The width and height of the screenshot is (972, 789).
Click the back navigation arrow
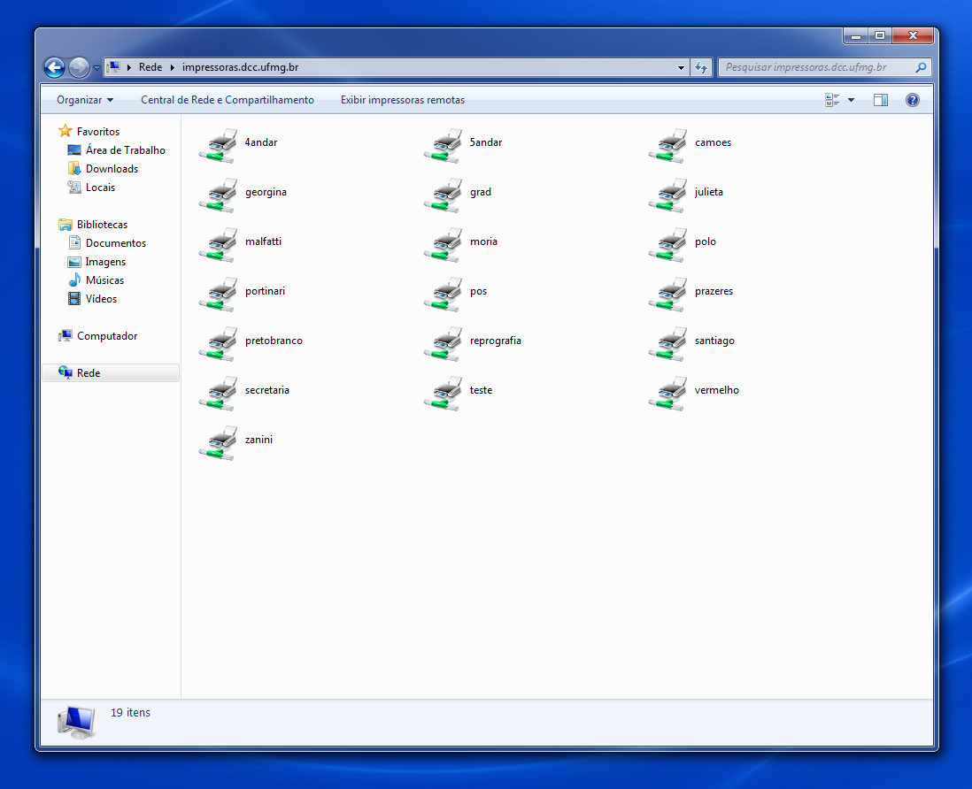pos(54,67)
